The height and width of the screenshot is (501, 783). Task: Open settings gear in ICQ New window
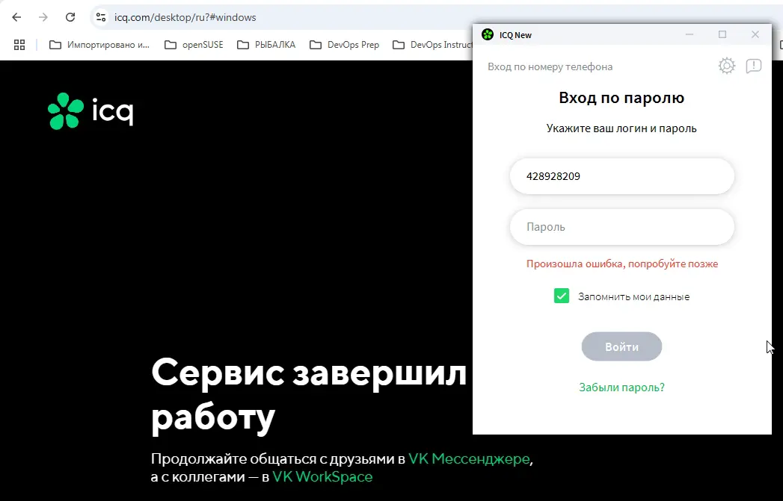[727, 66]
